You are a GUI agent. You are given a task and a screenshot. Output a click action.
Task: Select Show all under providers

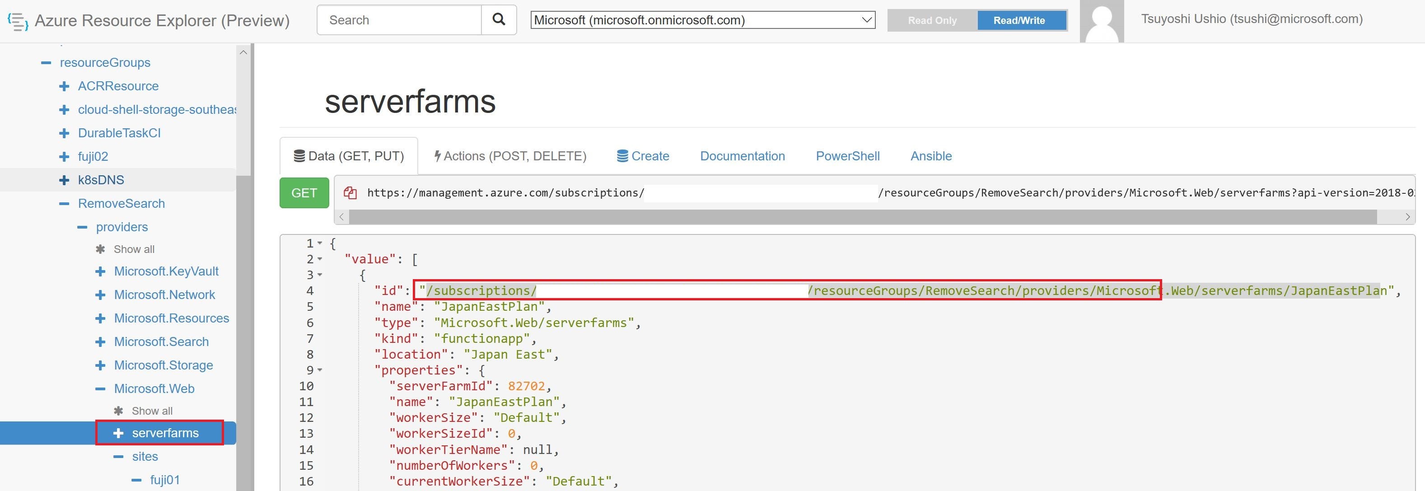tap(134, 249)
